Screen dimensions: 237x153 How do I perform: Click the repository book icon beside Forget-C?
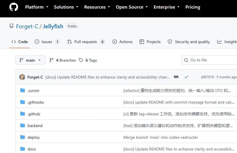point(11,26)
